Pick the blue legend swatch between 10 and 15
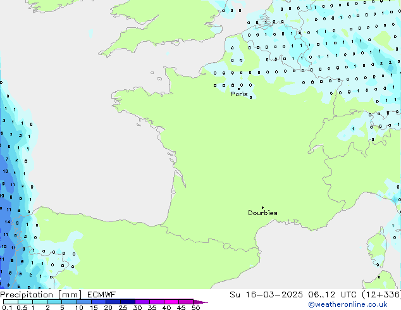401x310 pixels. point(84,302)
